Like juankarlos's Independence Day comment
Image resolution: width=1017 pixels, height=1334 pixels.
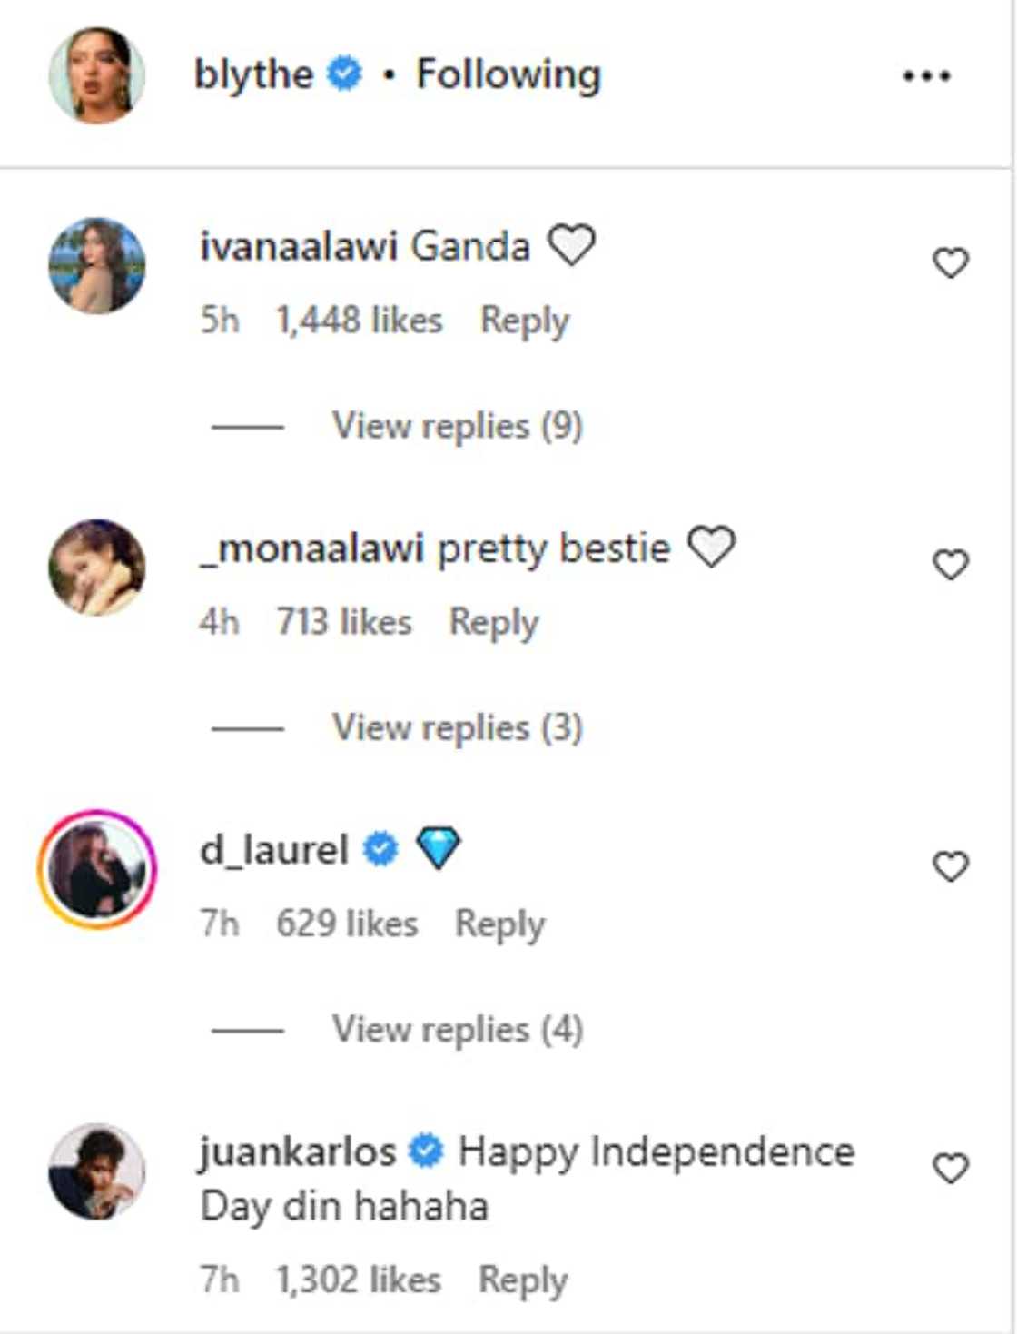[x=950, y=1168]
